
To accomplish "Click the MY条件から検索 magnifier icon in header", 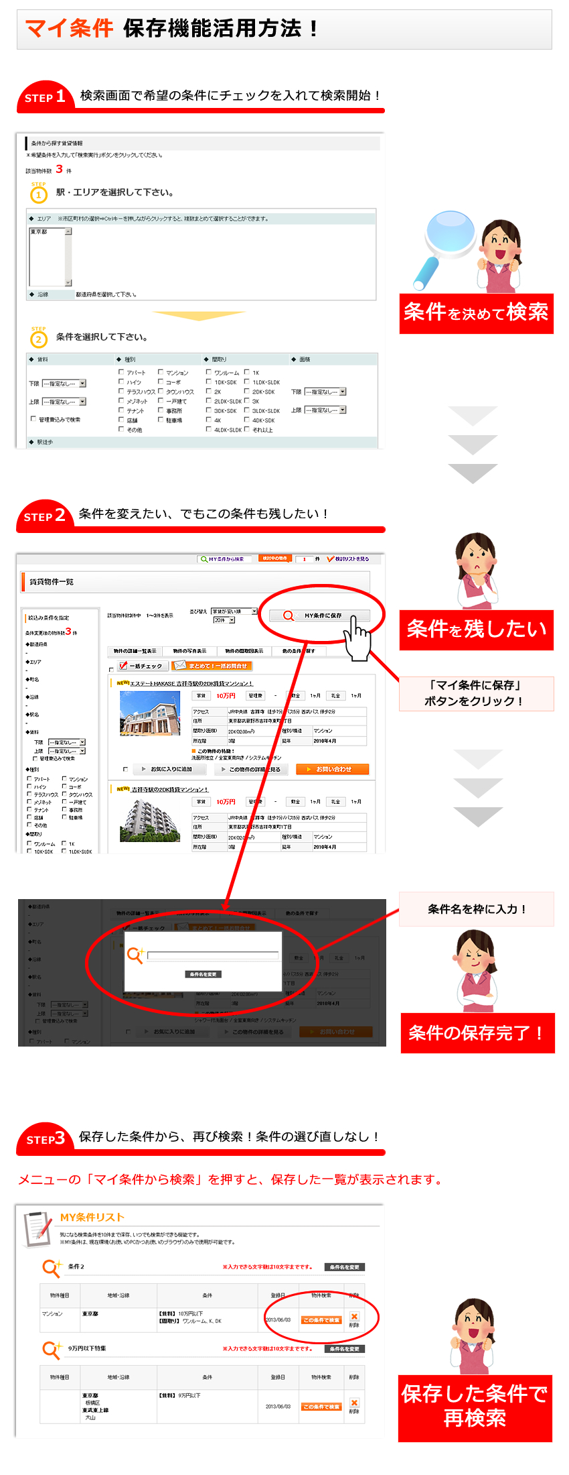I will point(204,558).
